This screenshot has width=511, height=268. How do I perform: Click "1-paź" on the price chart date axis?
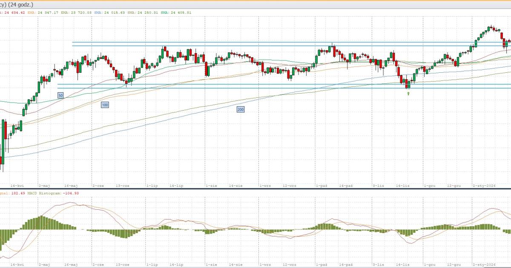point(322,186)
